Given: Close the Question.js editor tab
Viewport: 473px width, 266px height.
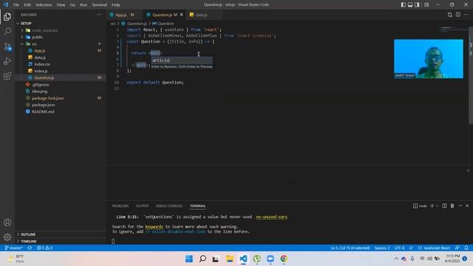Looking at the screenshot, I should [181, 15].
